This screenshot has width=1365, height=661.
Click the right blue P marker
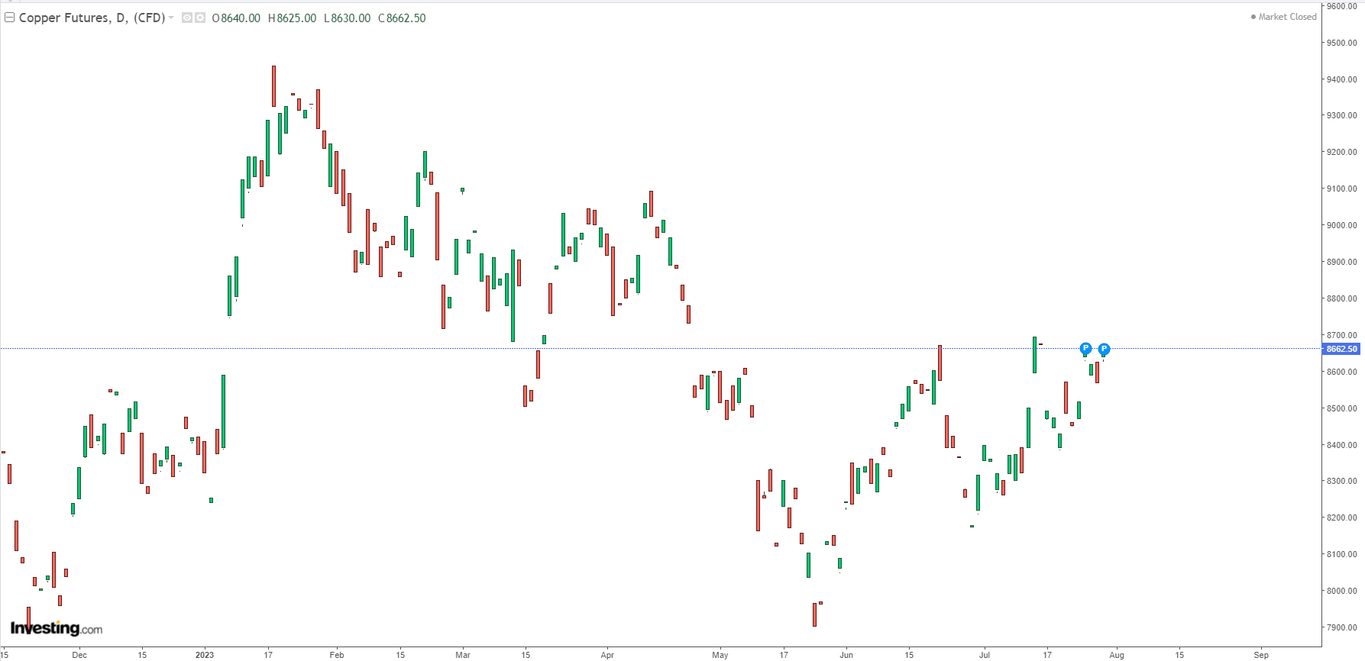tap(1104, 349)
